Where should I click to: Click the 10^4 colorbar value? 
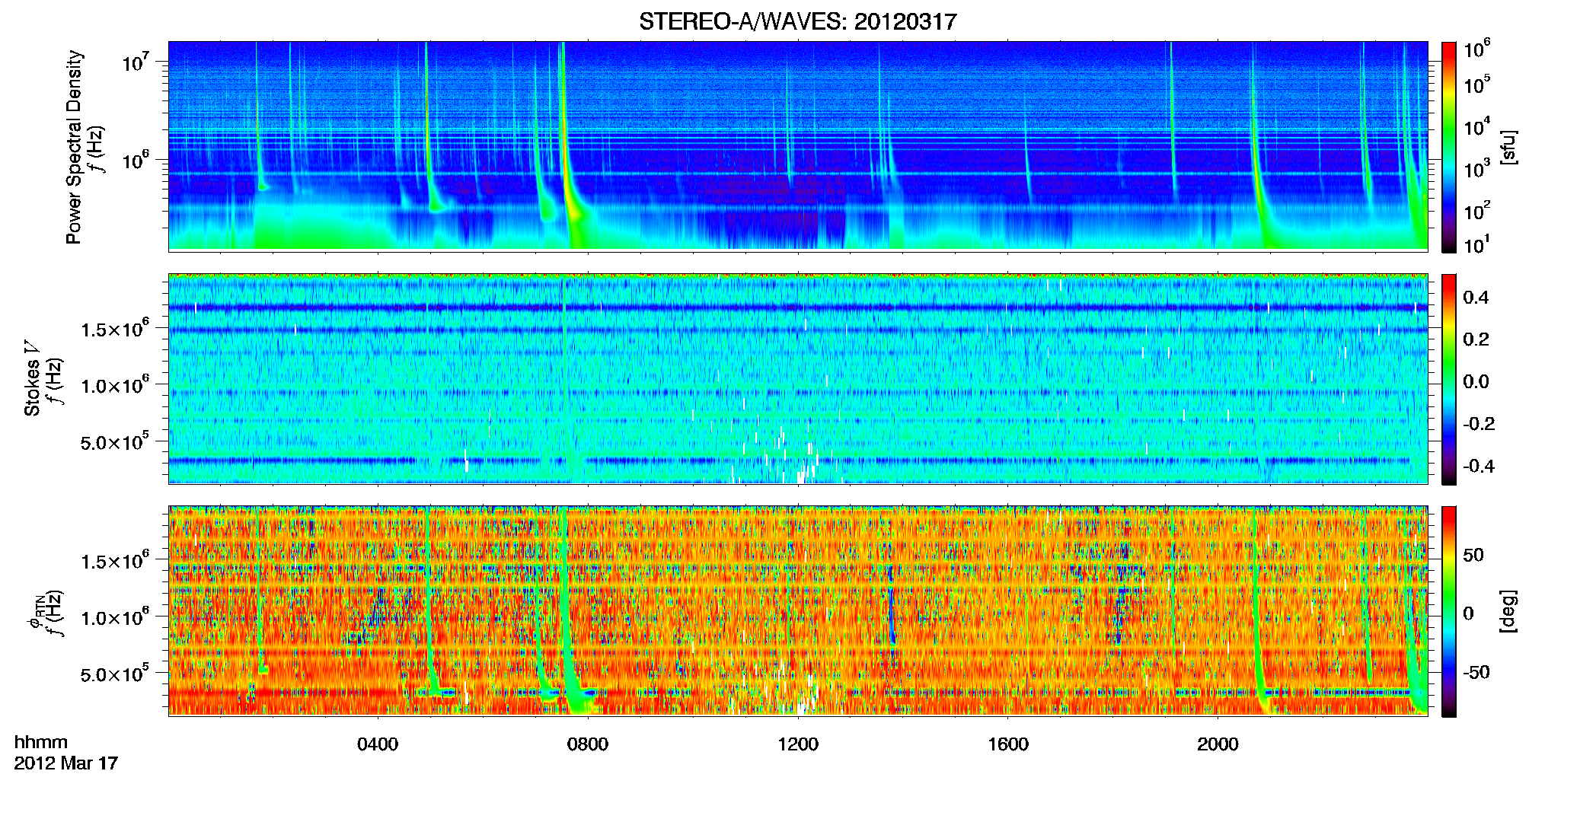[1477, 126]
